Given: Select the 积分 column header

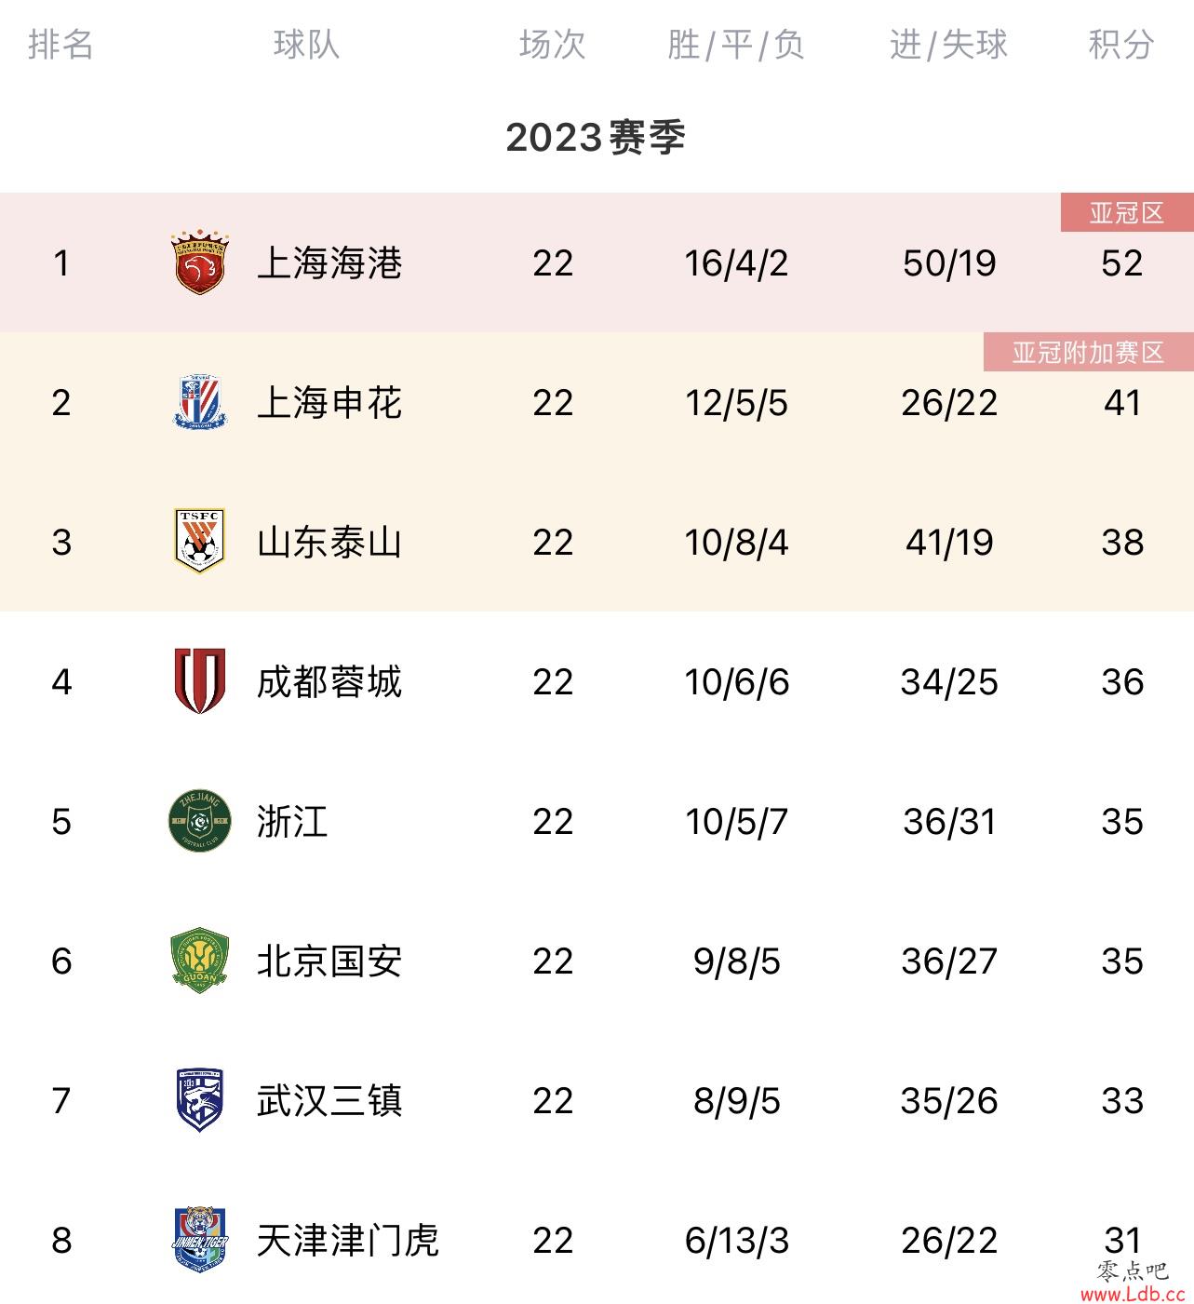Looking at the screenshot, I should (x=1121, y=44).
